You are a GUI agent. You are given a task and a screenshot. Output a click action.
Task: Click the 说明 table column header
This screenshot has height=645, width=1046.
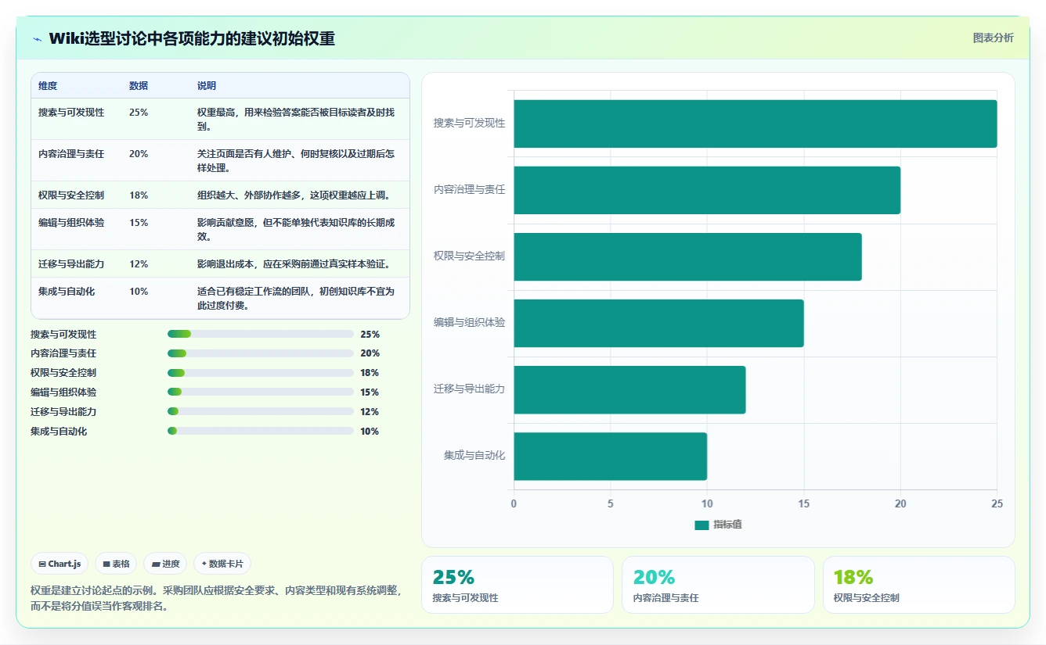pyautogui.click(x=207, y=86)
